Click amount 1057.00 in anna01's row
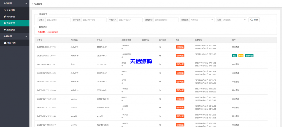Image resolution: width=282 pixels, height=127 pixels. 125,115
